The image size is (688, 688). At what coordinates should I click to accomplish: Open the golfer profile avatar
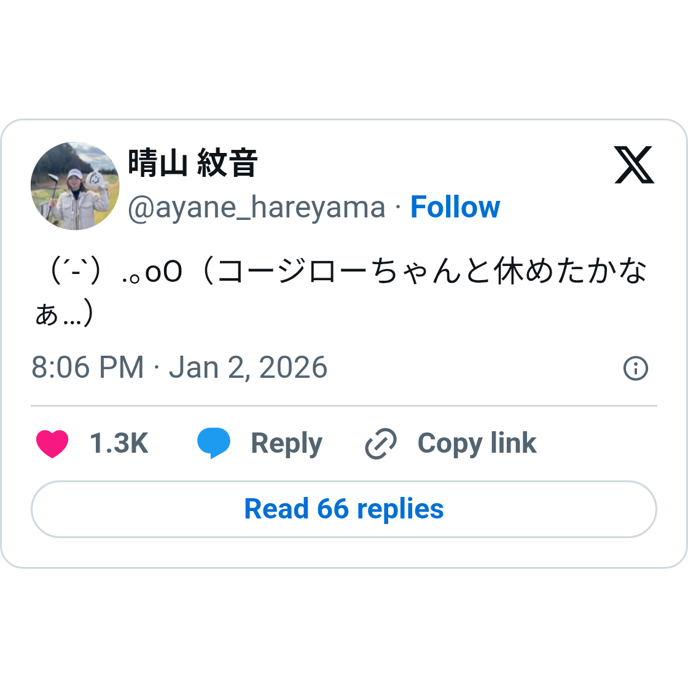point(75,186)
